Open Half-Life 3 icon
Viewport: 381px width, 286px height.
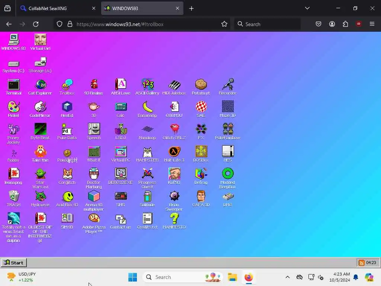[x=174, y=154]
